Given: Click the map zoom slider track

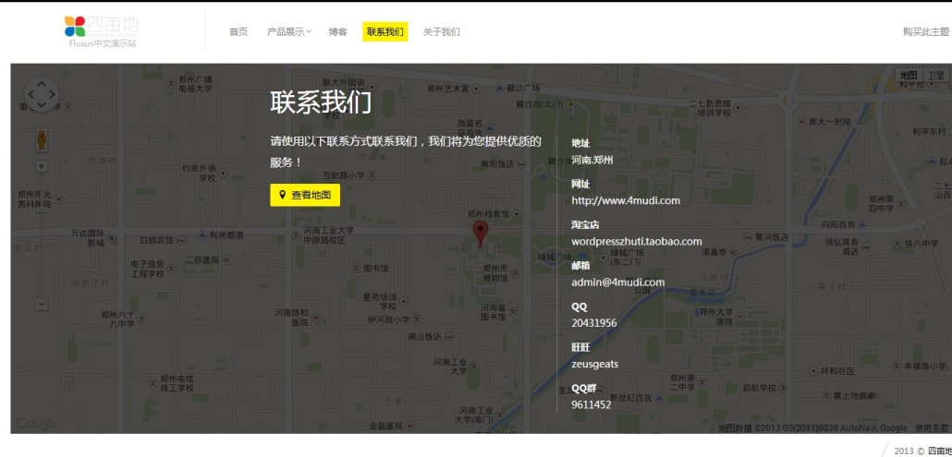Looking at the screenshot, I should click(x=42, y=235).
